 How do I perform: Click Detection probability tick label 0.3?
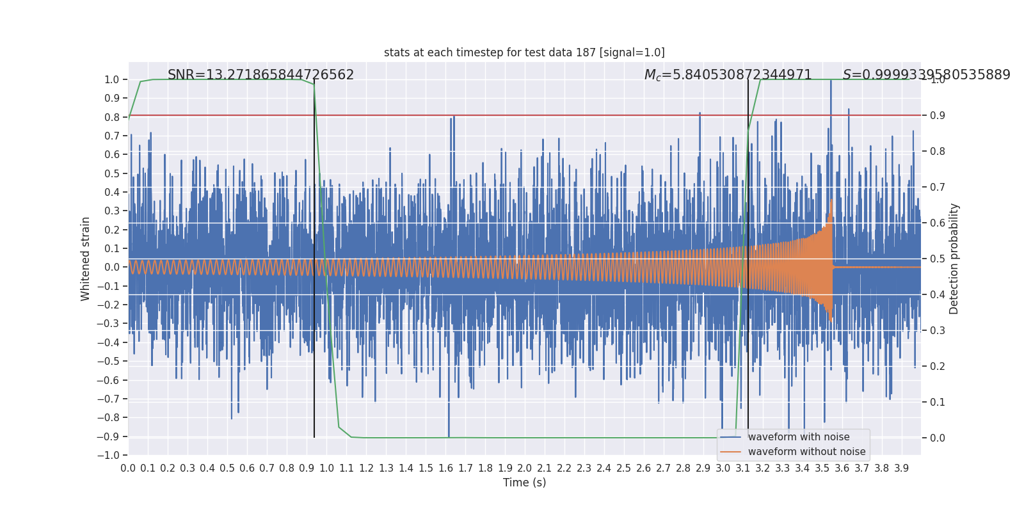click(938, 331)
